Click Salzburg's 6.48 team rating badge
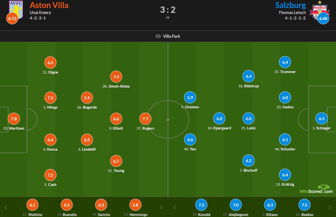This screenshot has width=336, height=217. point(323,19)
